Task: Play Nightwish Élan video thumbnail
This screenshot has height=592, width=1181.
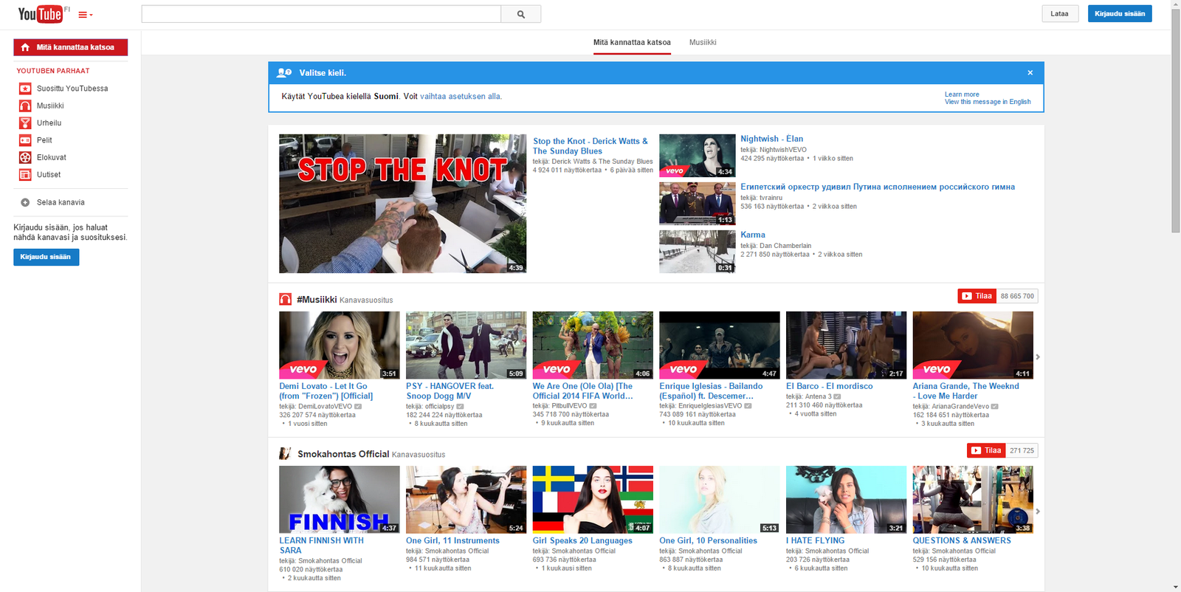Action: [698, 155]
